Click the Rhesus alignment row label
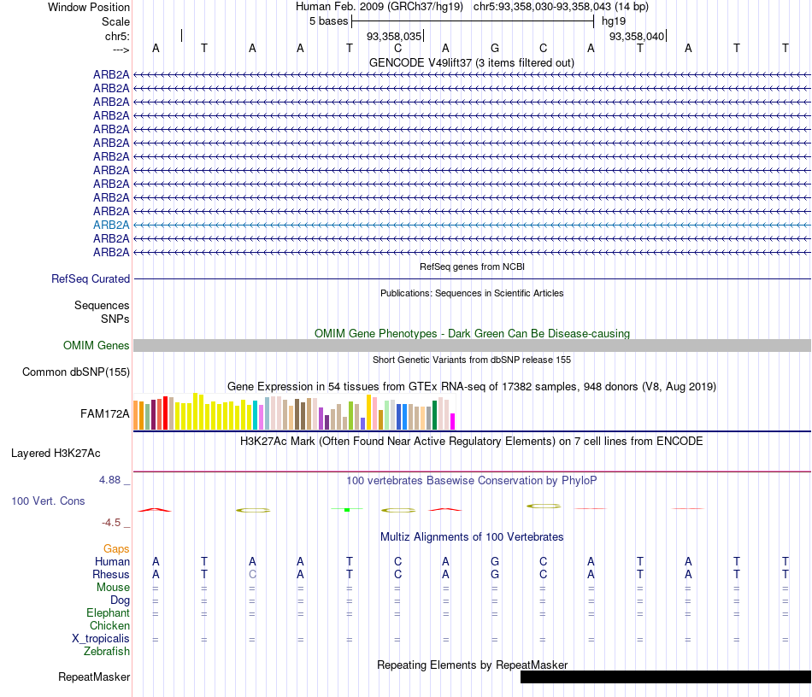This screenshot has width=812, height=697. (x=111, y=574)
